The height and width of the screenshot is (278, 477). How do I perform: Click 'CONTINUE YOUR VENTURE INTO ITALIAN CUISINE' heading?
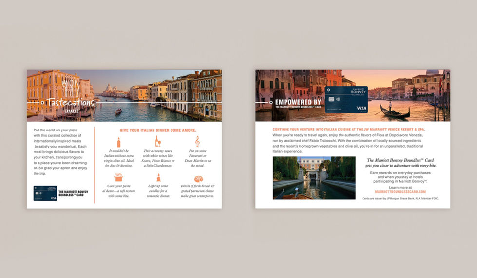click(349, 130)
